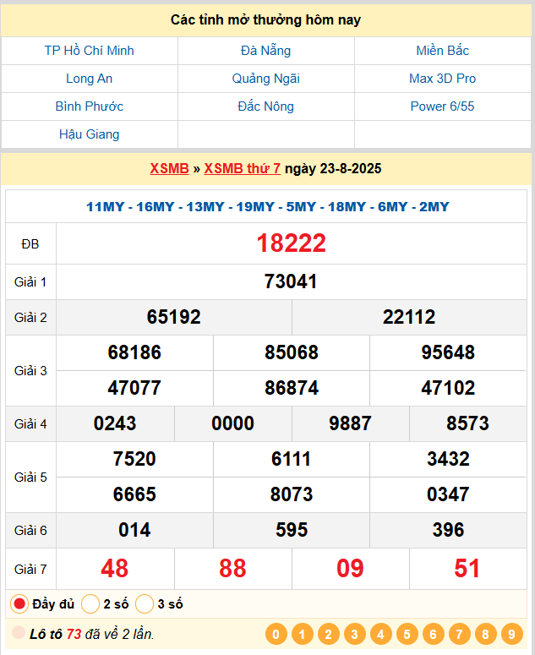The height and width of the screenshot is (655, 535).
Task: Click the Các tỉnh mở thưởng hôm nay heading
Action: (265, 19)
